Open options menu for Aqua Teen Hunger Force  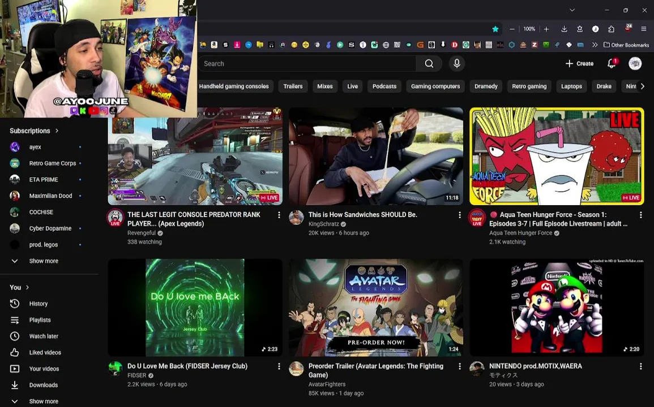(x=640, y=215)
